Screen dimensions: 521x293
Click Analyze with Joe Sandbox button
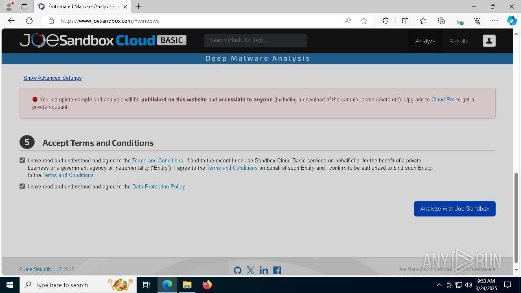click(x=455, y=209)
